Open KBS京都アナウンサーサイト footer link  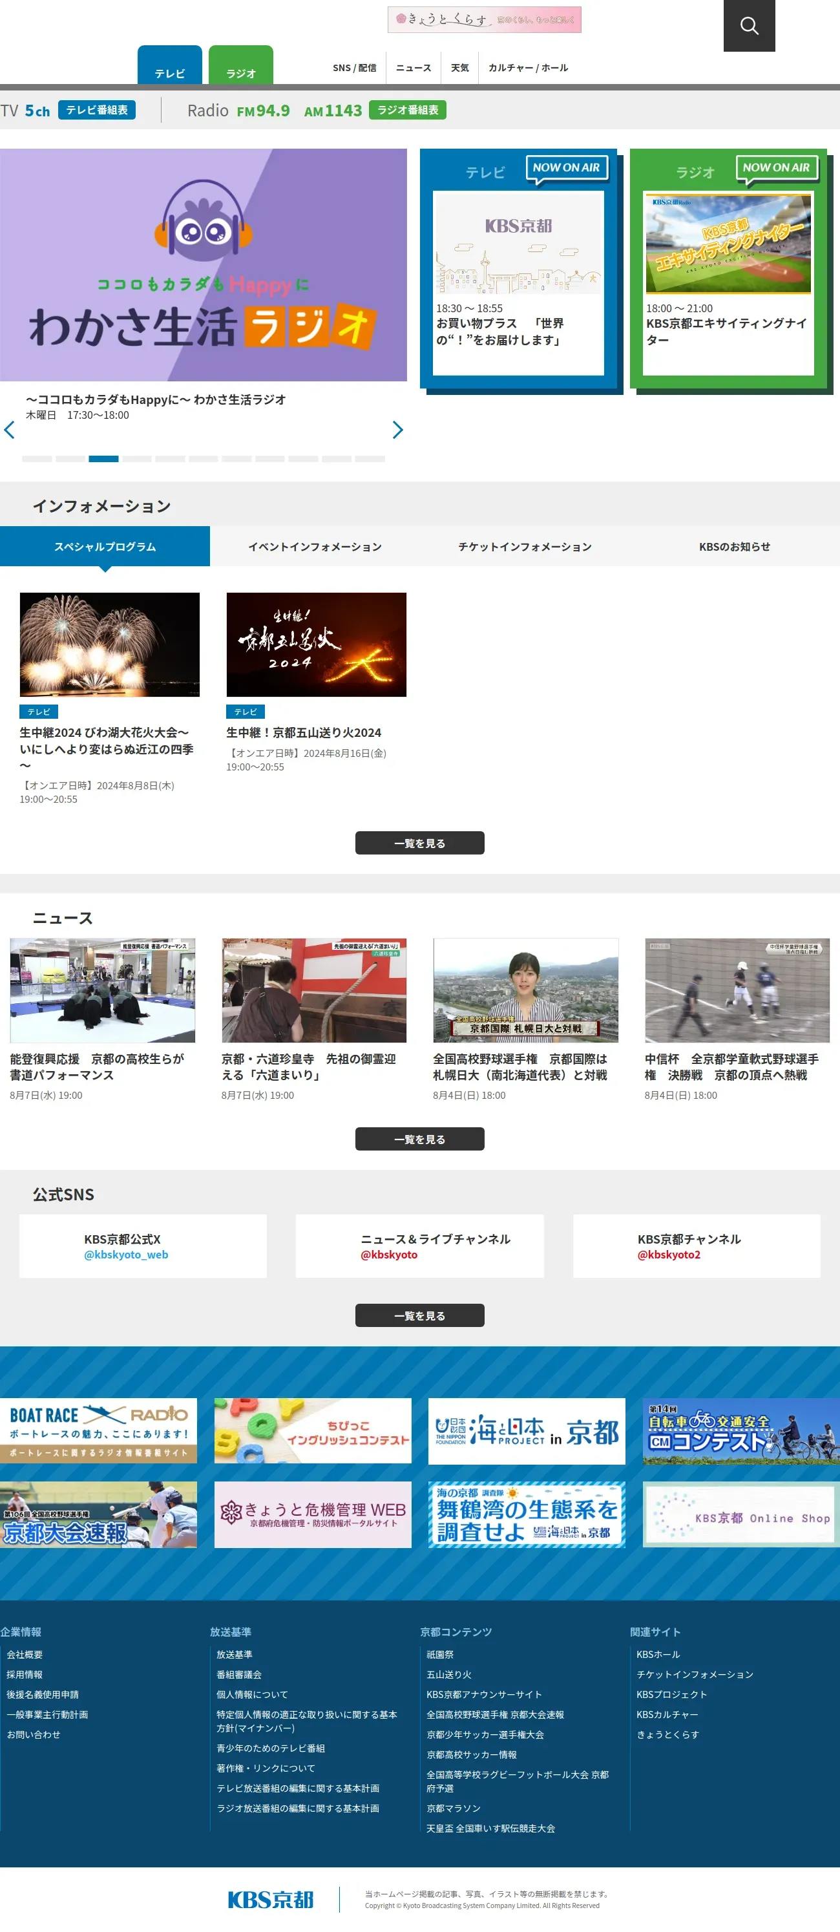point(485,1695)
